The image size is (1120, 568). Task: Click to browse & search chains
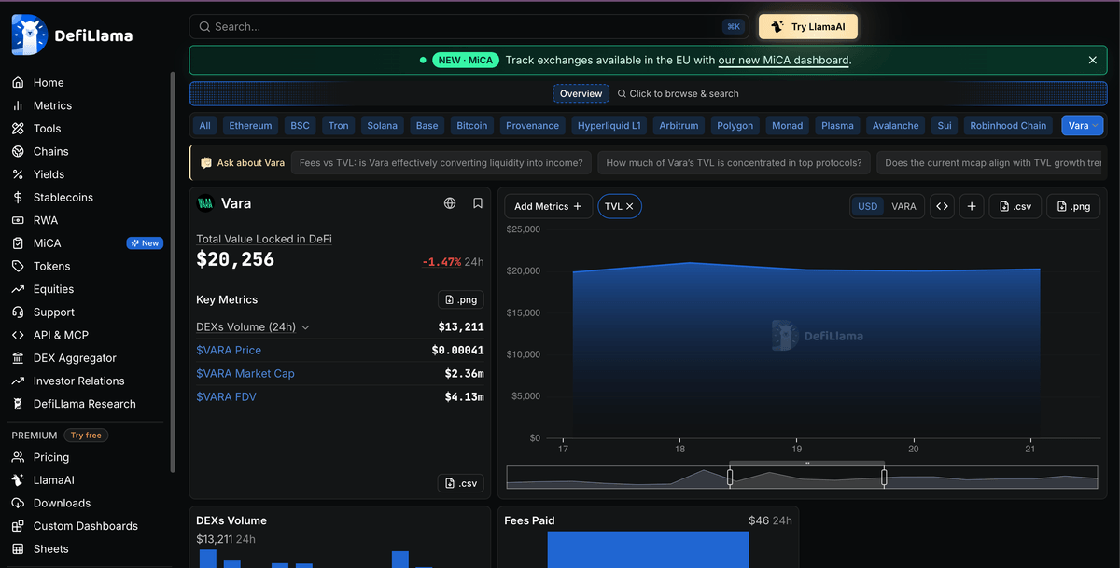click(x=679, y=93)
